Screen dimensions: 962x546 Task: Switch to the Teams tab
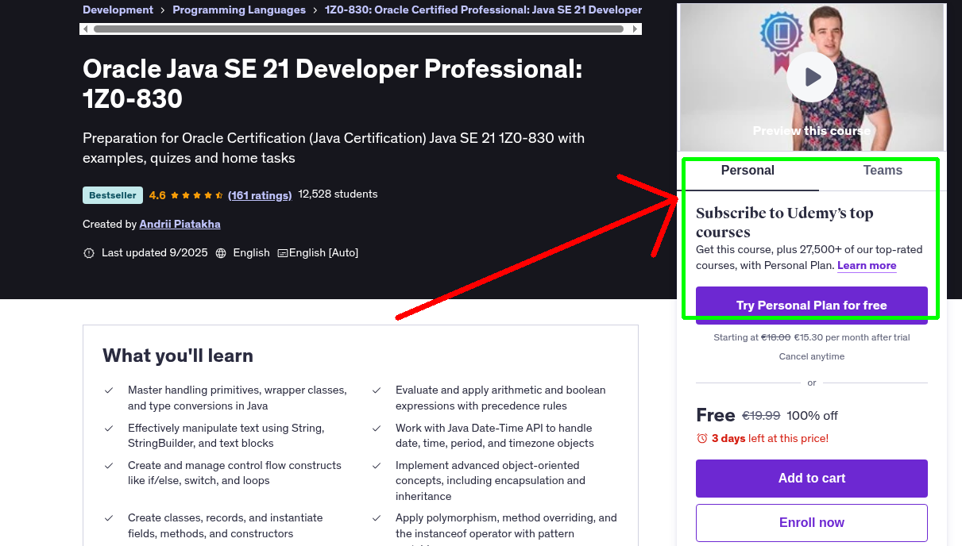(x=883, y=171)
